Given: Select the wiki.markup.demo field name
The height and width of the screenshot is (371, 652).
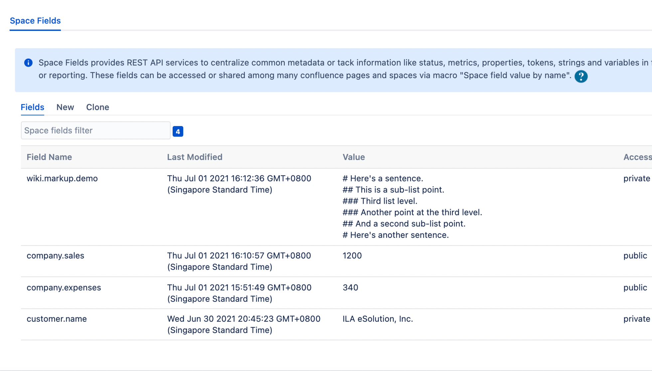Looking at the screenshot, I should [x=62, y=178].
